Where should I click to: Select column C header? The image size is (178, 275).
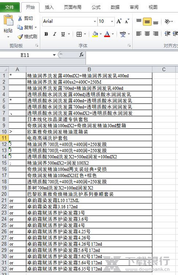(164, 70)
